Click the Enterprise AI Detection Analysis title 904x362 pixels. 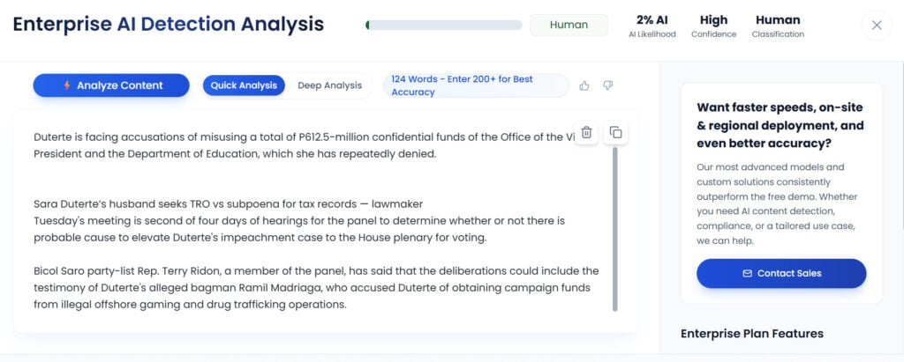pos(168,25)
